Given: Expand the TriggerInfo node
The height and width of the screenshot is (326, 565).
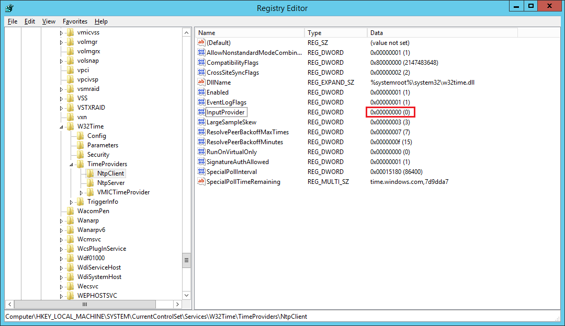Looking at the screenshot, I should click(x=72, y=201).
